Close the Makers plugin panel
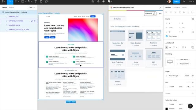The image size is (196, 110). 160,8
